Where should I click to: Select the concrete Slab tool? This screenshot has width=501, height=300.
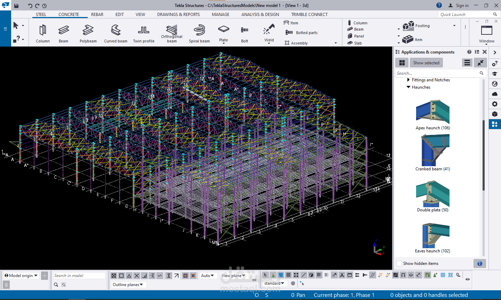[x=355, y=43]
